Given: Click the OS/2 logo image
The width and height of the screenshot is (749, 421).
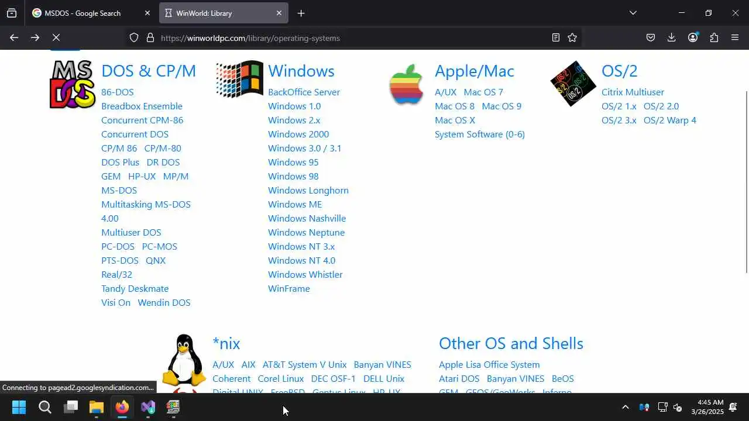Looking at the screenshot, I should click(x=573, y=84).
